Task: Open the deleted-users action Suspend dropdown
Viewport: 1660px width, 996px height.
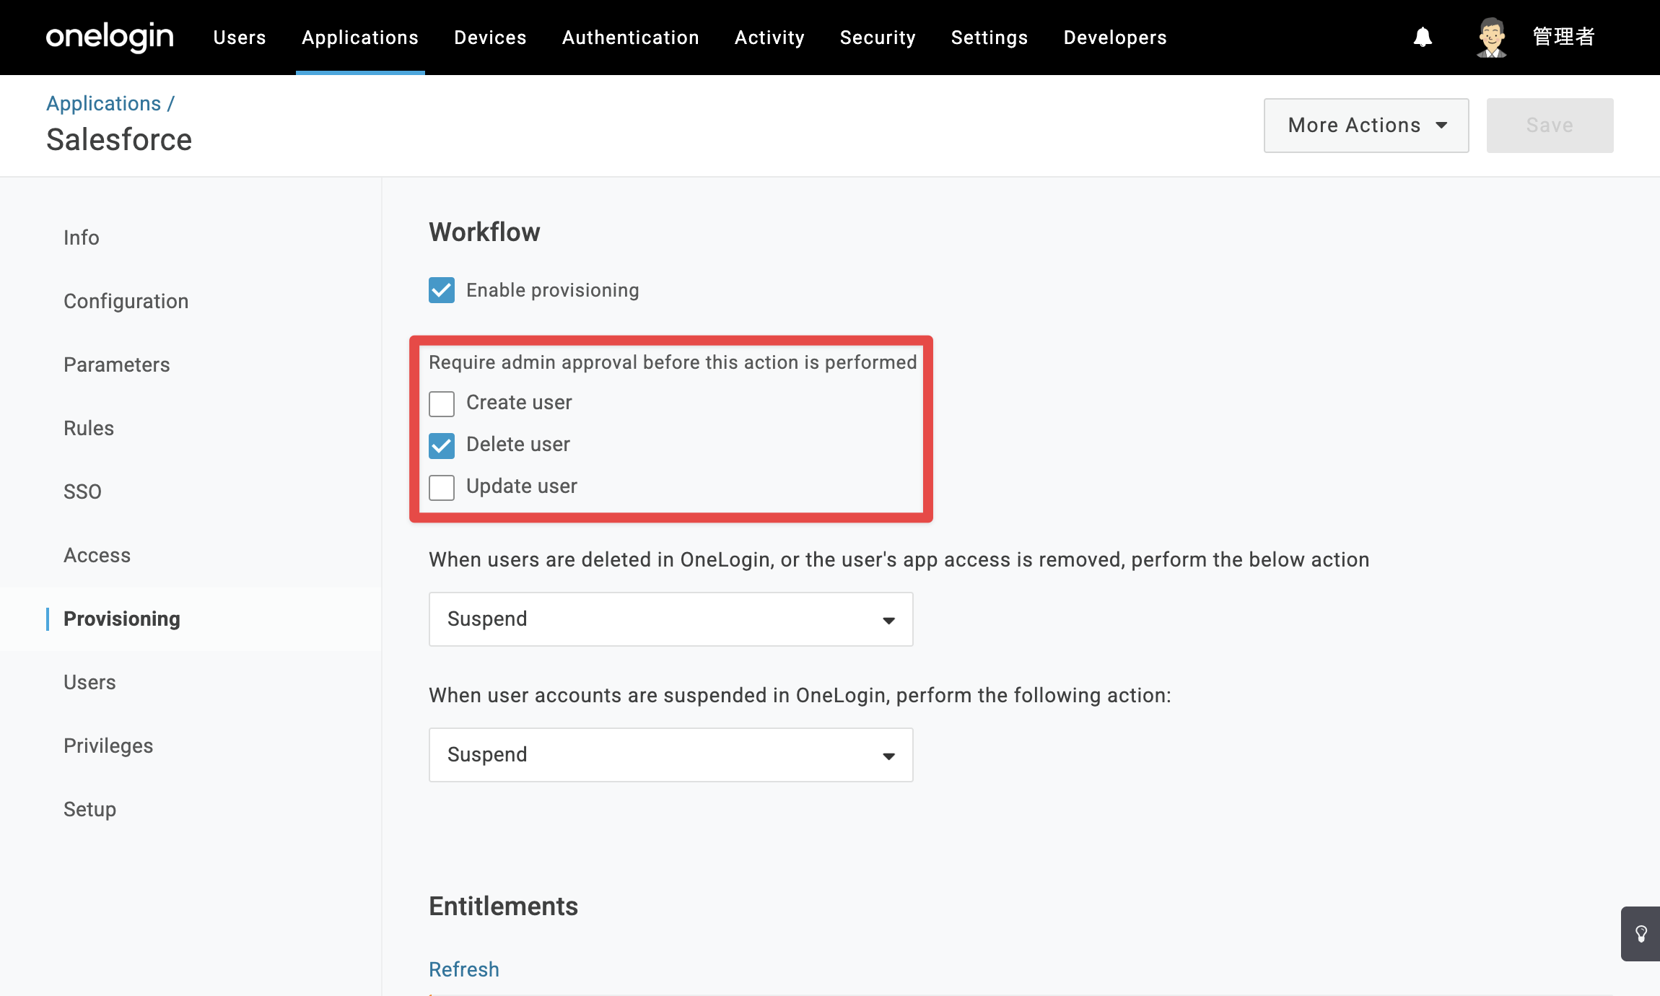Action: pyautogui.click(x=671, y=619)
